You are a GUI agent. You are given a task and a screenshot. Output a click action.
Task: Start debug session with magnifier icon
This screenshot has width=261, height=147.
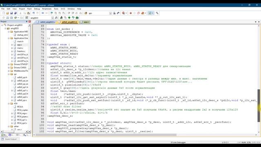(123, 13)
